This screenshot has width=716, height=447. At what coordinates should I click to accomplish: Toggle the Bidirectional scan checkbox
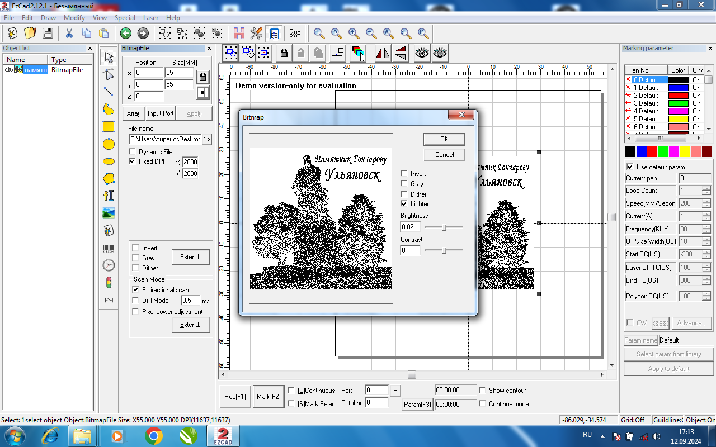(x=135, y=290)
